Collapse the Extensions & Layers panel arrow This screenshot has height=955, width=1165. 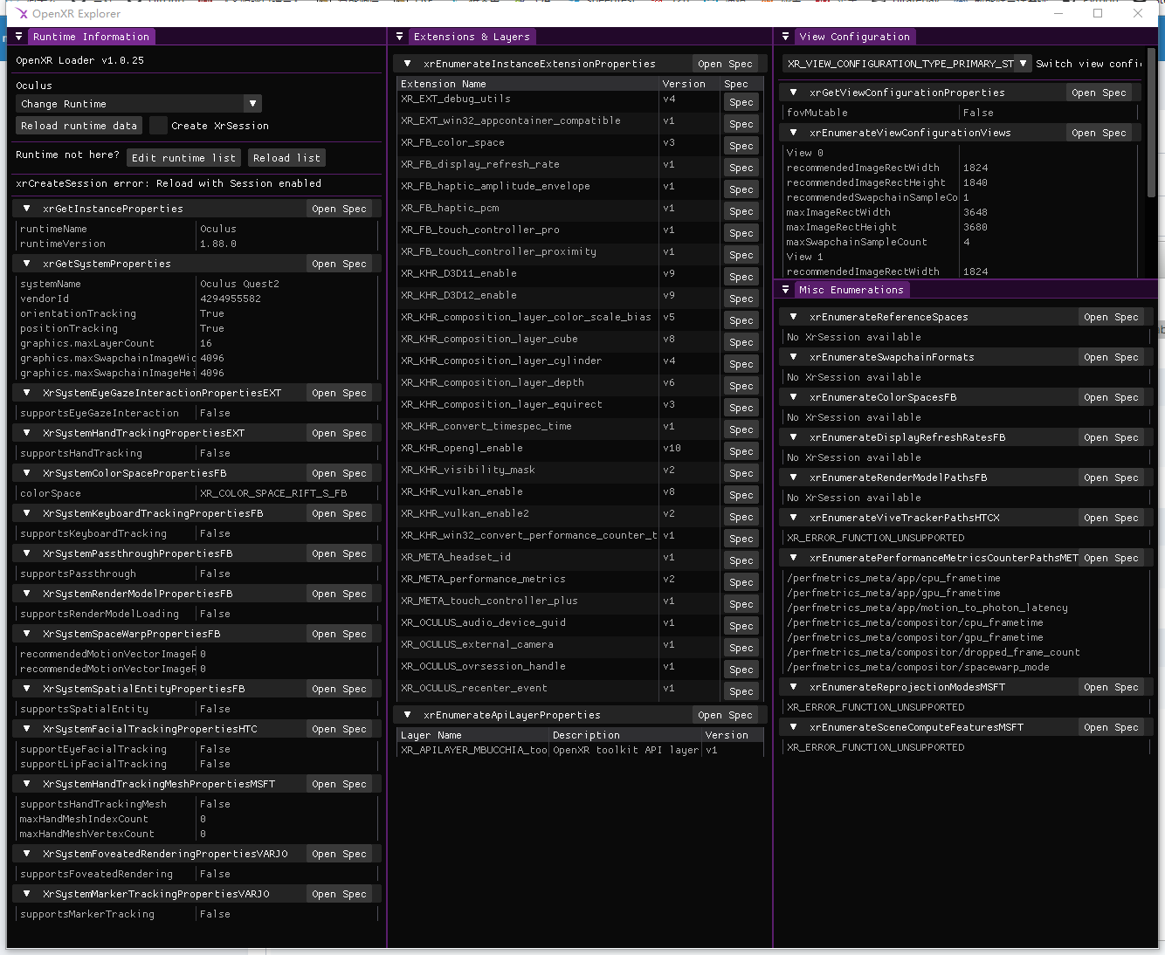tap(399, 37)
